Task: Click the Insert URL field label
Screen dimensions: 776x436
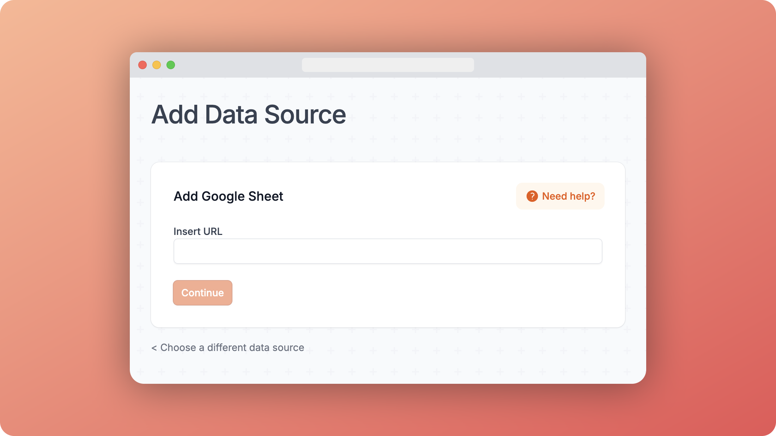Action: [198, 231]
